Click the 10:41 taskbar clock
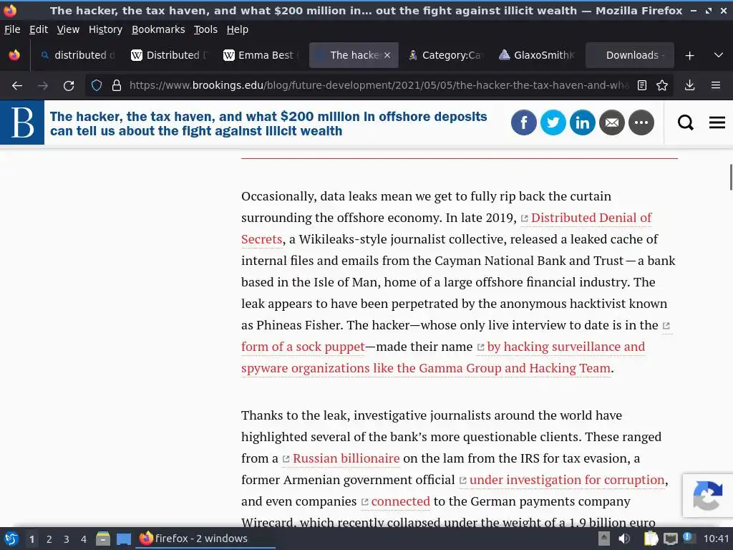The width and height of the screenshot is (733, 550). pos(716,539)
